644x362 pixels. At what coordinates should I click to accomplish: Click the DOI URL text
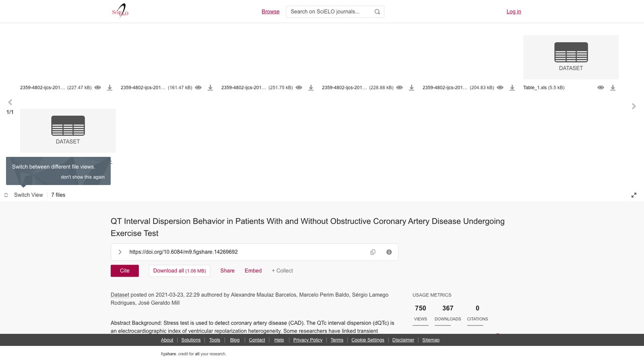coord(184,252)
